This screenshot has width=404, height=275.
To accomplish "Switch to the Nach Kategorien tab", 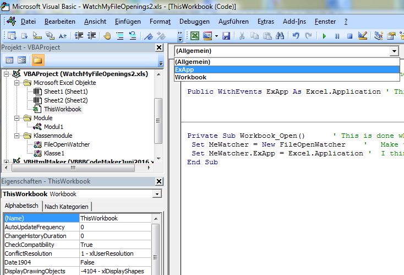I will [x=67, y=207].
